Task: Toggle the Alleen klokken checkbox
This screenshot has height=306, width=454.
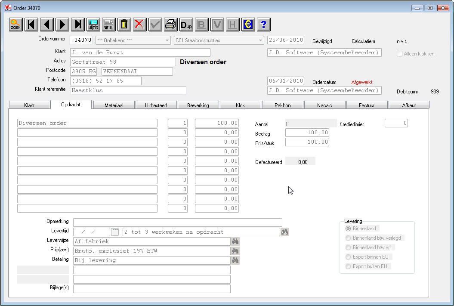Action: [400, 53]
